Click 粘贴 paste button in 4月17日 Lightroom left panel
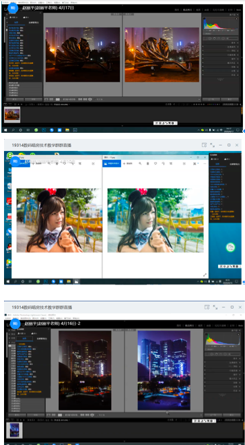Viewport: 245px width, 445px height. click(34, 100)
